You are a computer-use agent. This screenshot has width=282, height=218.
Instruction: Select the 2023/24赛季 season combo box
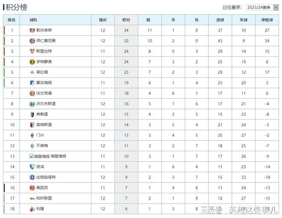[262, 7]
